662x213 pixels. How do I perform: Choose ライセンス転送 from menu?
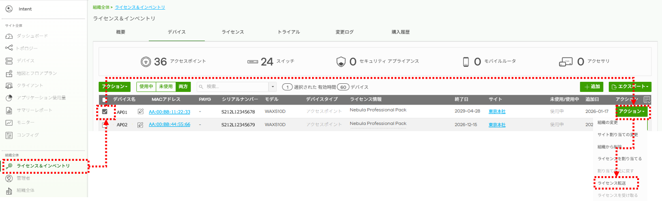(612, 183)
